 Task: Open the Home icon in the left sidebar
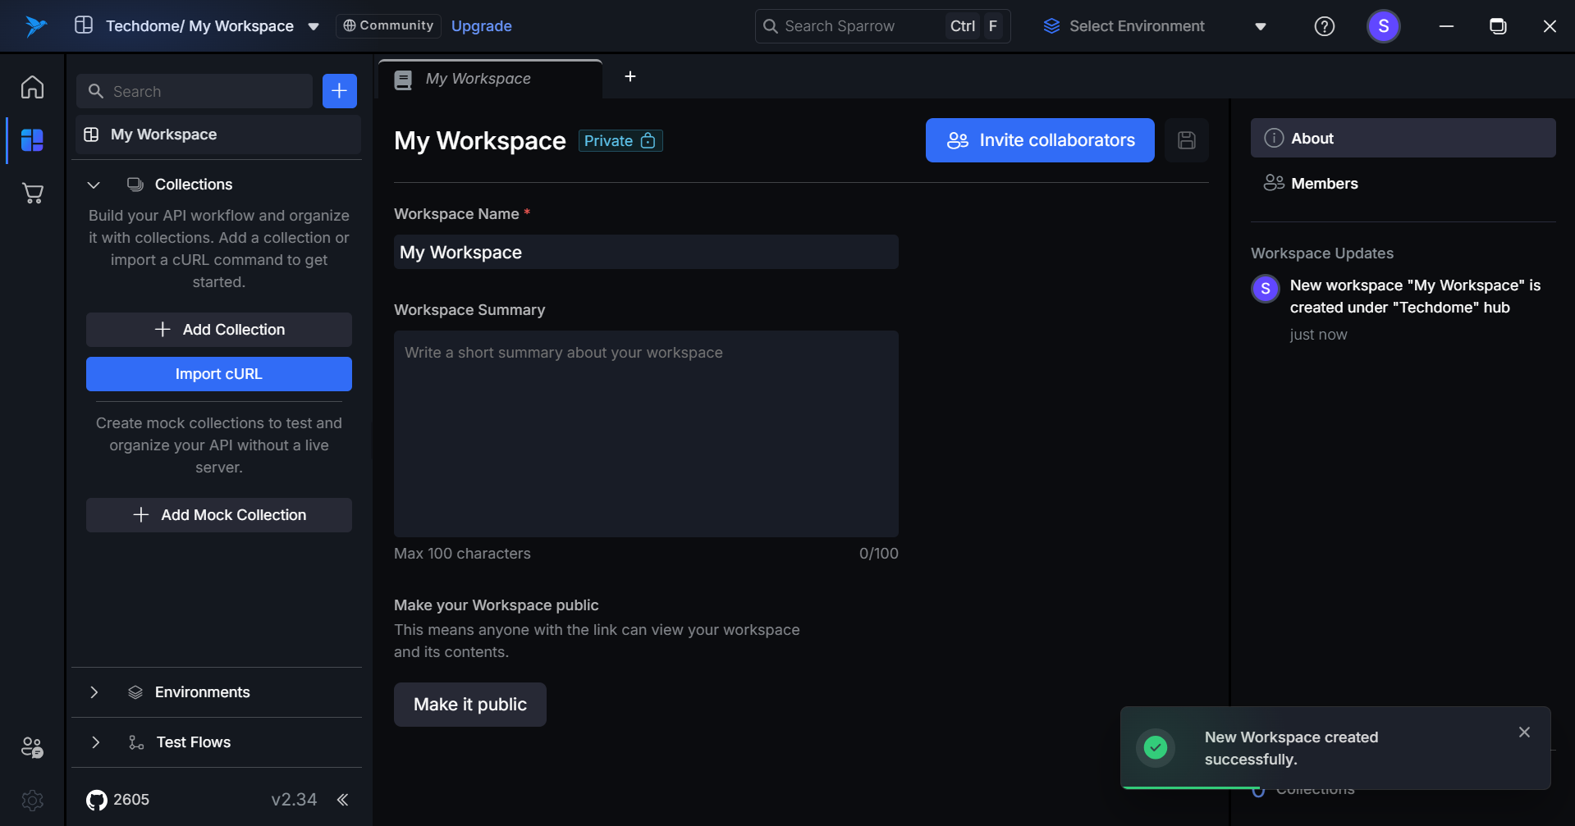[32, 87]
